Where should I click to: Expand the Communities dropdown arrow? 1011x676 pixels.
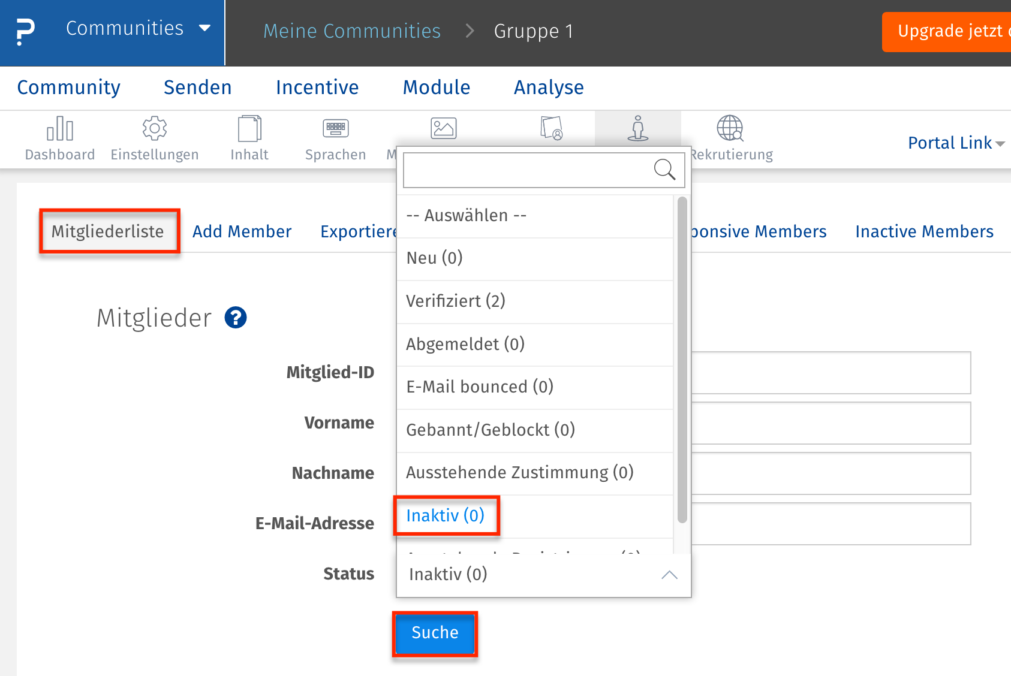205,28
